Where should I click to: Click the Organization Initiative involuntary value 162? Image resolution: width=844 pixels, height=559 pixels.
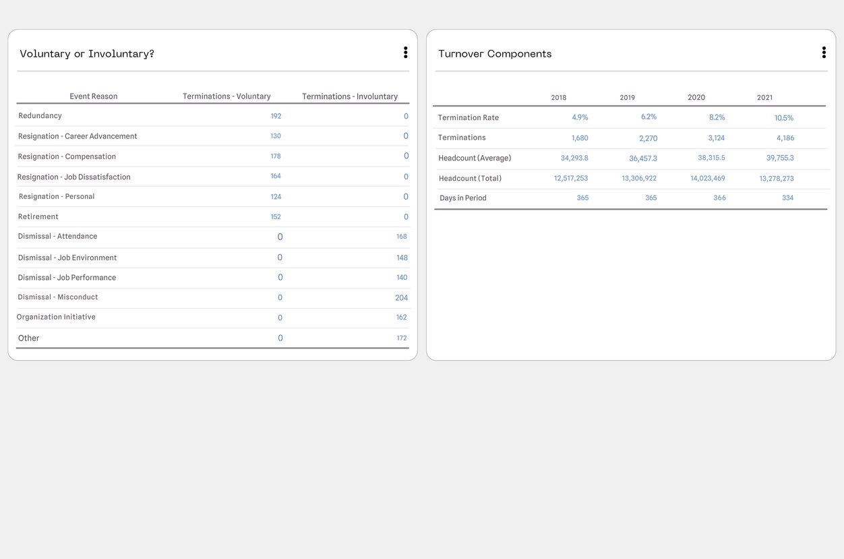tap(401, 317)
